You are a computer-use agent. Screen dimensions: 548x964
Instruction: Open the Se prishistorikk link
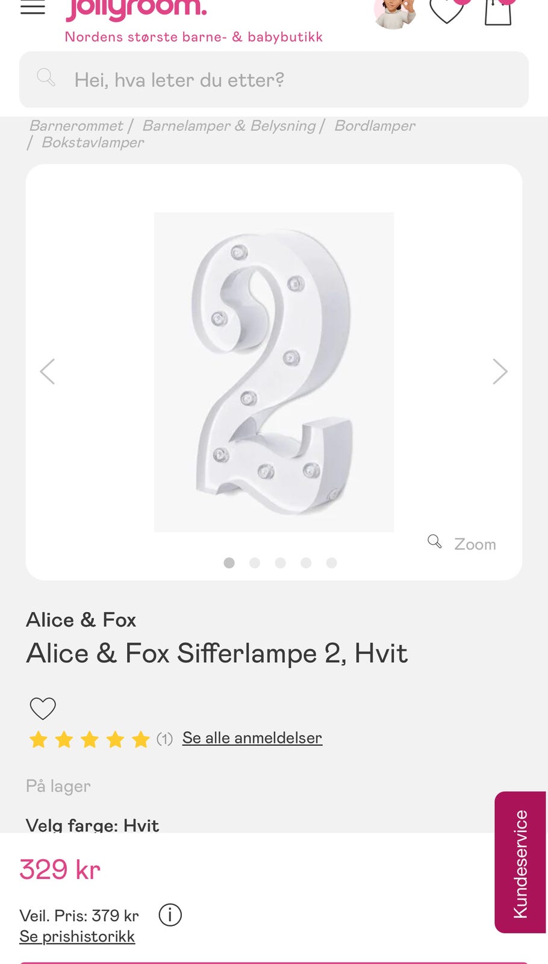pos(77,936)
